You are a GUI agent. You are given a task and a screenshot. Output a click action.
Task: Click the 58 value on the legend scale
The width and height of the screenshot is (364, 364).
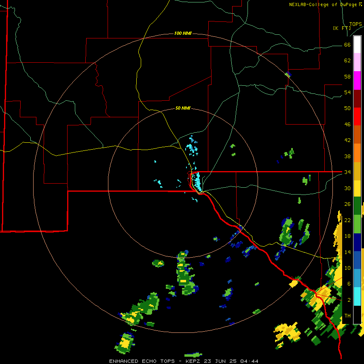(347, 76)
